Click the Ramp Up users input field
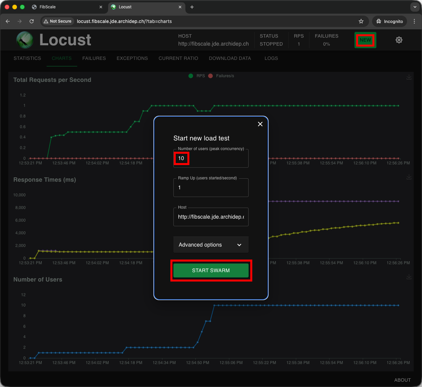422x387 pixels. 211,187
